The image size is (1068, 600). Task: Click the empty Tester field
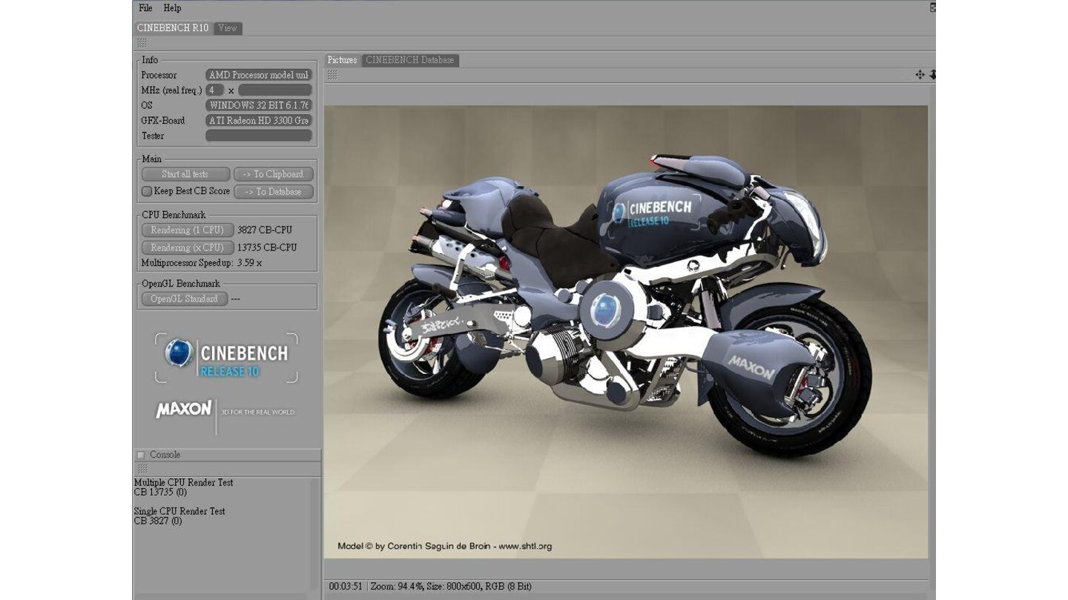(x=259, y=136)
